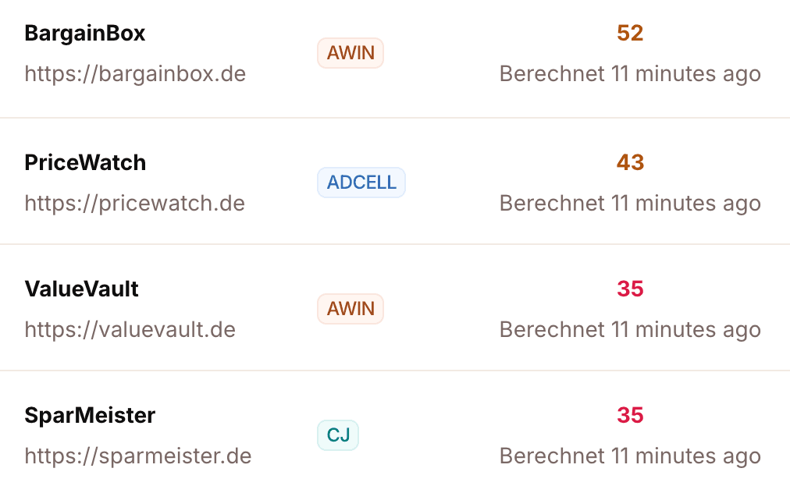This screenshot has height=493, width=790.
Task: Click the score 43 for PriceWatch
Action: click(629, 162)
